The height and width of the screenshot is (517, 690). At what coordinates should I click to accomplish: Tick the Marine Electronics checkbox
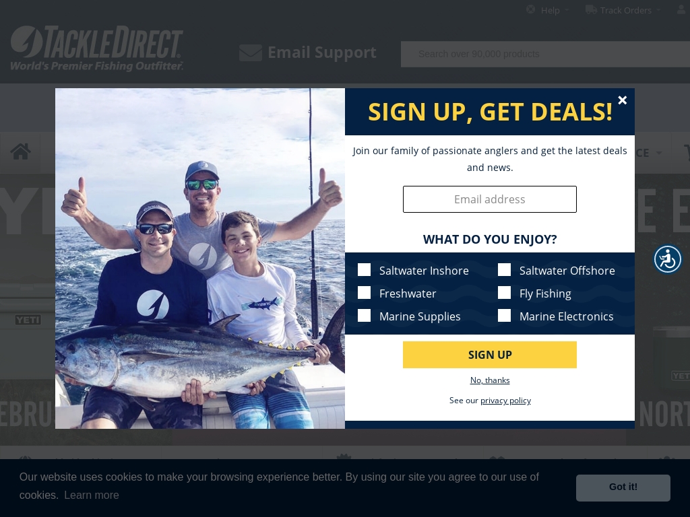[x=504, y=316]
